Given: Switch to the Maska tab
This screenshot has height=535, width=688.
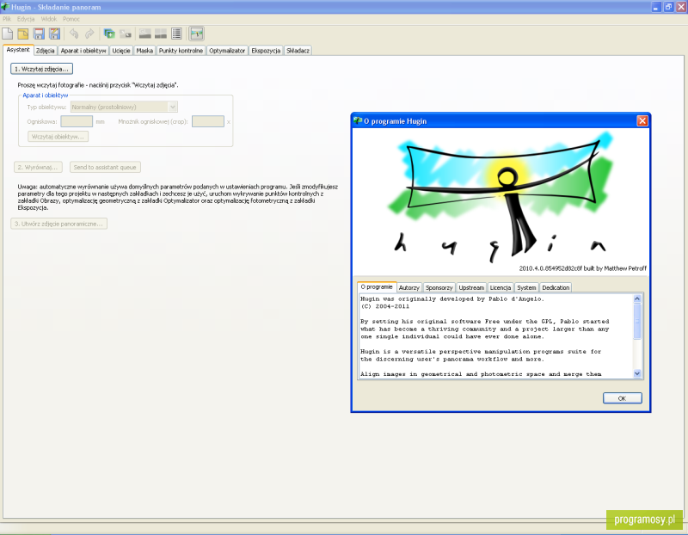Looking at the screenshot, I should pos(144,51).
